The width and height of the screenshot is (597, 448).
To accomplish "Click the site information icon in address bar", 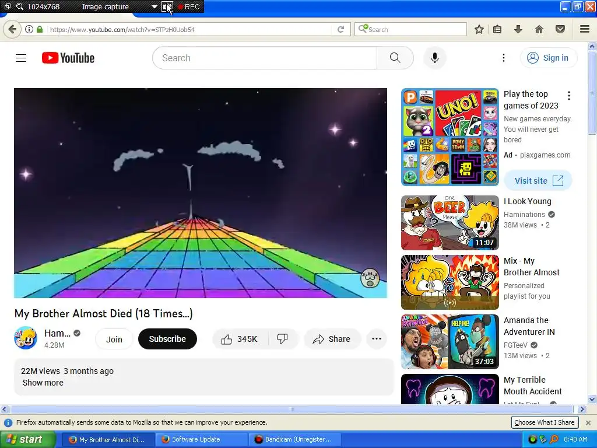I will point(29,29).
